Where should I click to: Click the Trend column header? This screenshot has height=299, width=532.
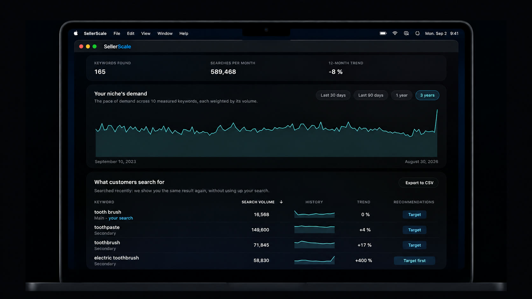363,202
